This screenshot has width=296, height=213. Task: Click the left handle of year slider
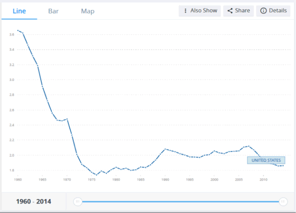tap(77, 201)
